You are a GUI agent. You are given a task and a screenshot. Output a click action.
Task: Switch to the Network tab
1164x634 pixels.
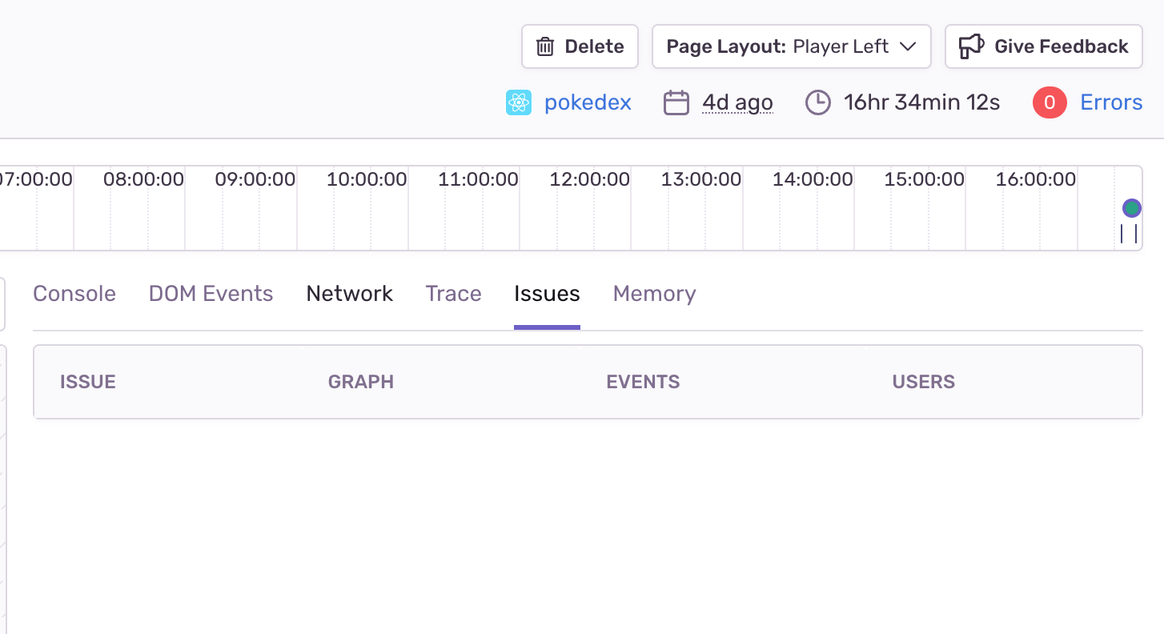tap(350, 294)
